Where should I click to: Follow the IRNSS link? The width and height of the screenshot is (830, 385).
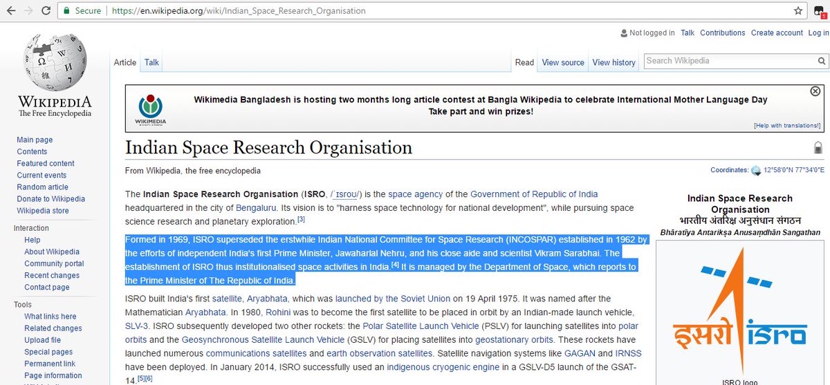click(629, 353)
